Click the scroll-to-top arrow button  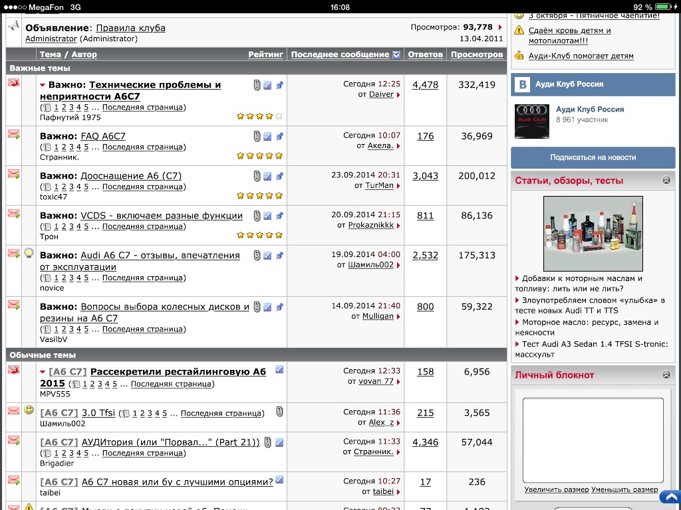coord(670,497)
